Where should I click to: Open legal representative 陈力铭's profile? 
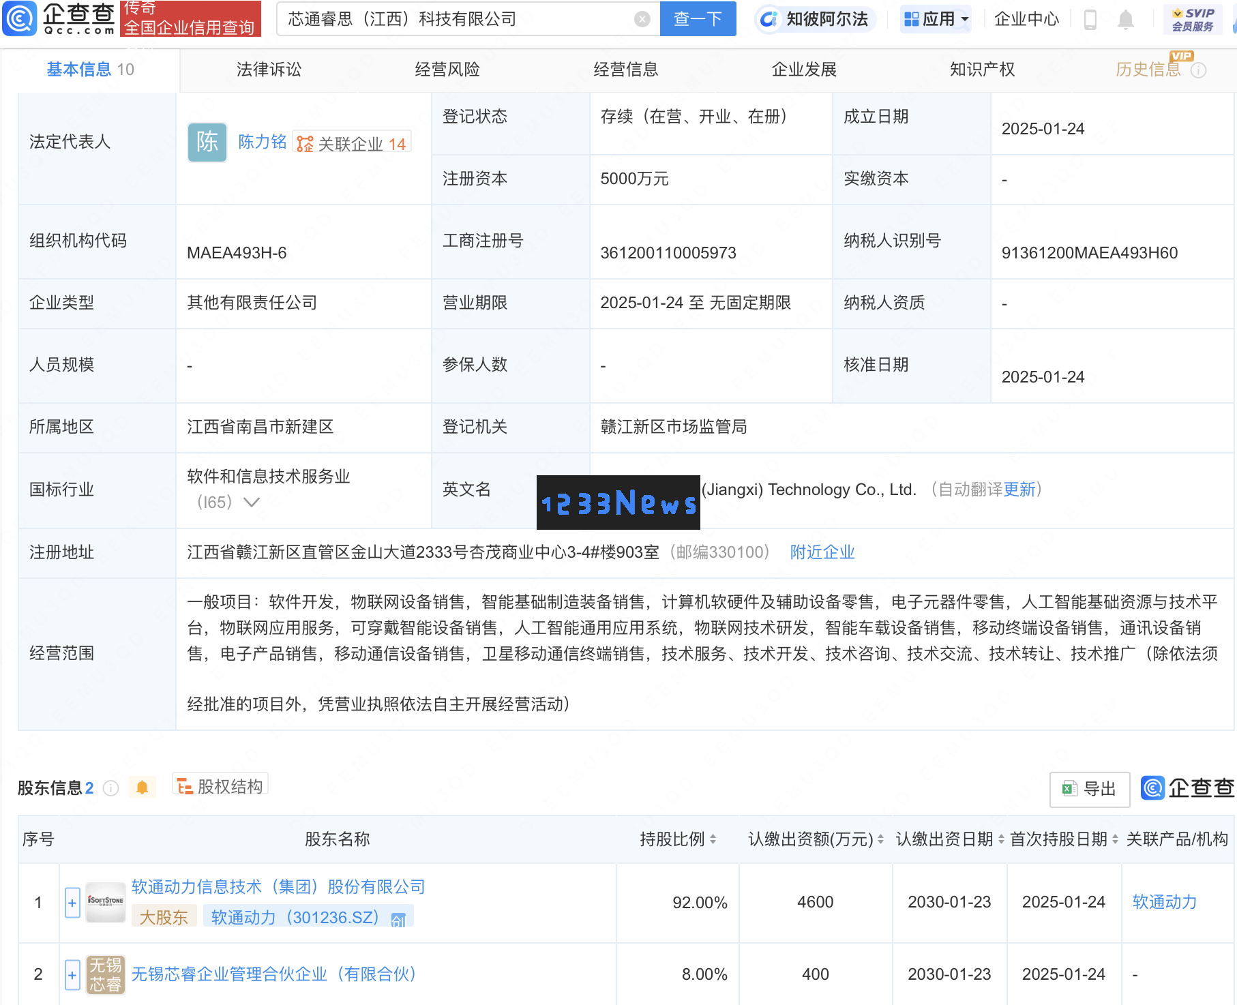[x=262, y=142]
